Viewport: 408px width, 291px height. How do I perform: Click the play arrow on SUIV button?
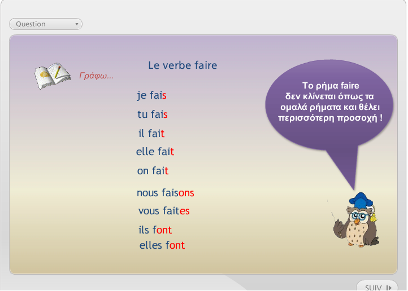click(x=389, y=287)
